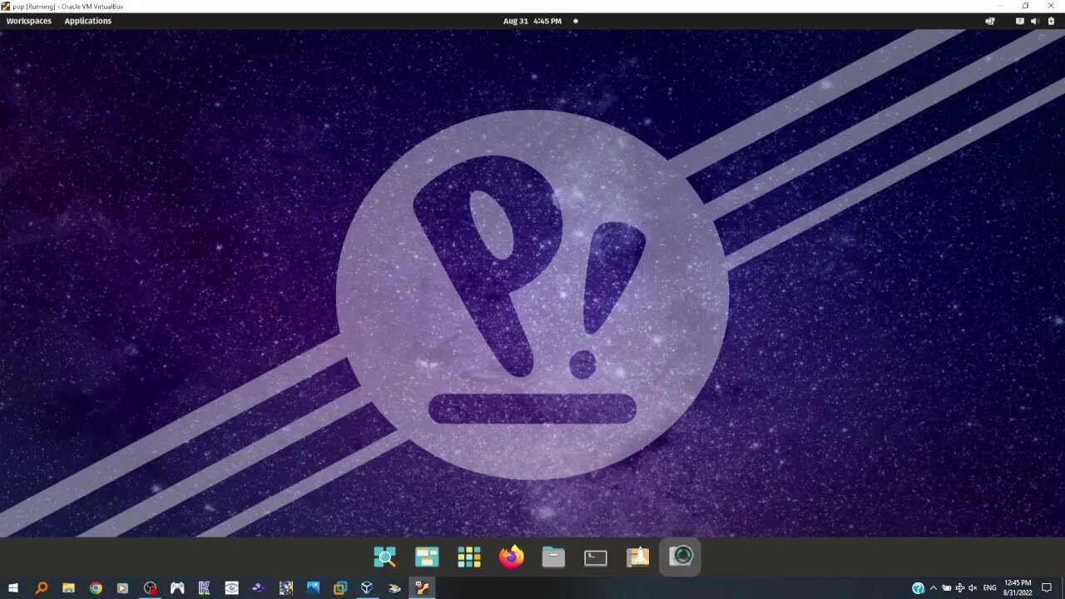The height and width of the screenshot is (599, 1065).
Task: Click the ENG language indicator
Action: [990, 588]
